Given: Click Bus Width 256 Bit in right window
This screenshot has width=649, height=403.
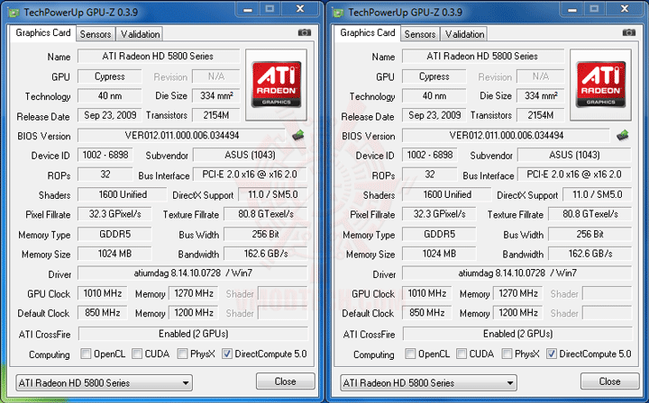Looking at the screenshot, I should [590, 234].
